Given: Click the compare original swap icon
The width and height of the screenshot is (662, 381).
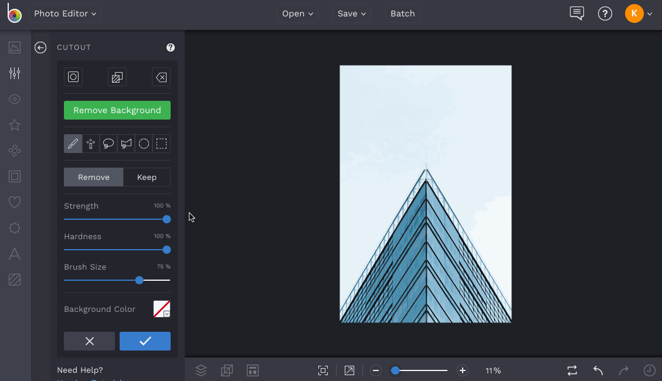Looking at the screenshot, I should (572, 370).
